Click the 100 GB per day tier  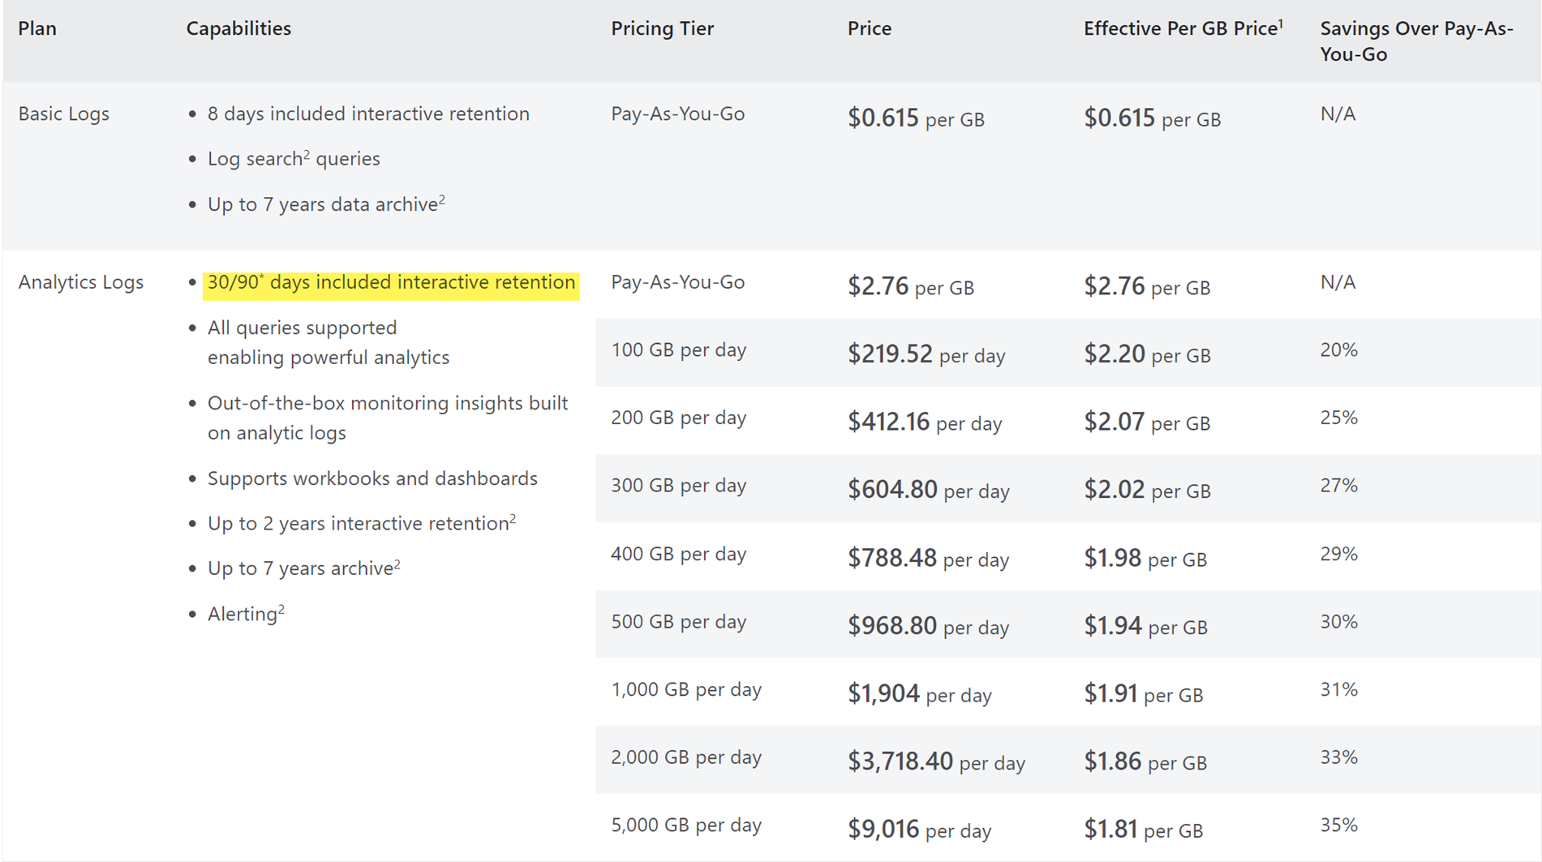tap(678, 350)
